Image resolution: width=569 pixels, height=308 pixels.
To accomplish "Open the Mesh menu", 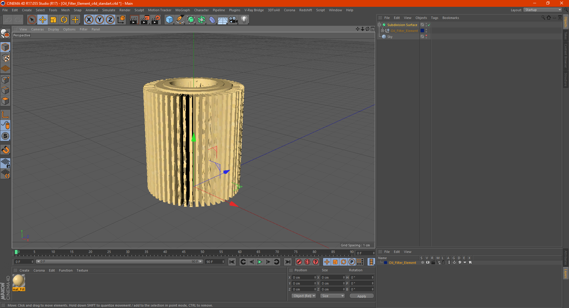I will tap(65, 10).
